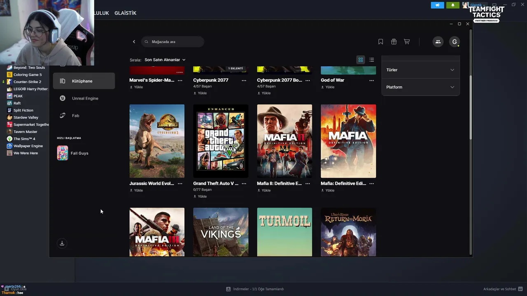Open the Son Satın Alınanlar sort dropdown

pyautogui.click(x=165, y=60)
